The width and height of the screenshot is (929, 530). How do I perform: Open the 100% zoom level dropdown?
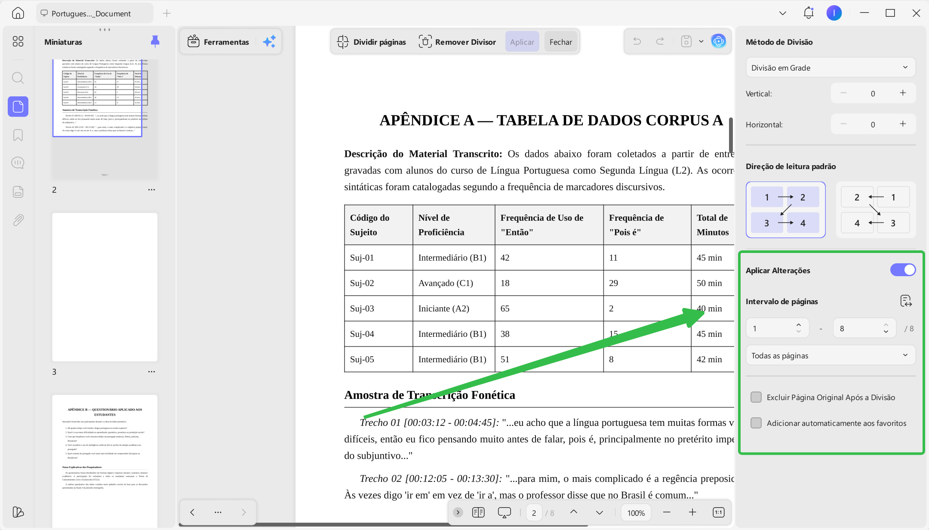click(x=636, y=513)
